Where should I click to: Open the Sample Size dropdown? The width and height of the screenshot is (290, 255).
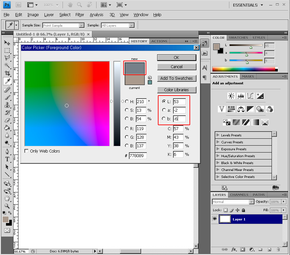click(x=81, y=25)
